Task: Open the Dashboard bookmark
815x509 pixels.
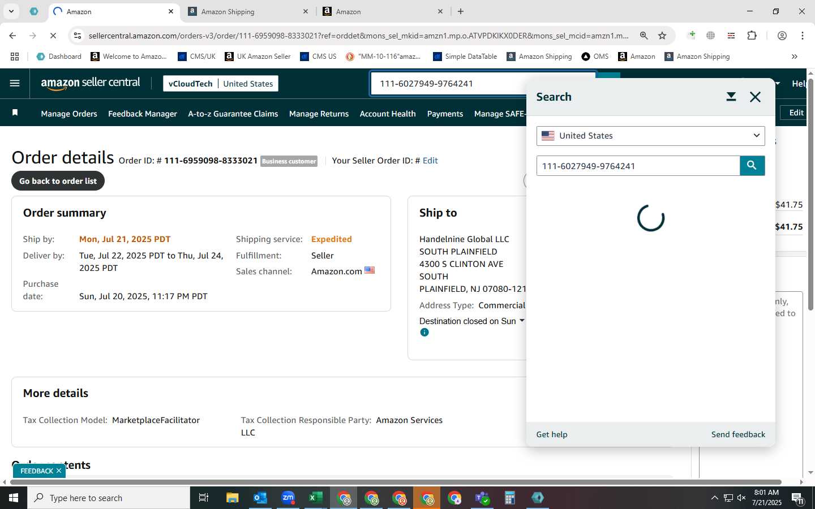Action: pos(59,57)
